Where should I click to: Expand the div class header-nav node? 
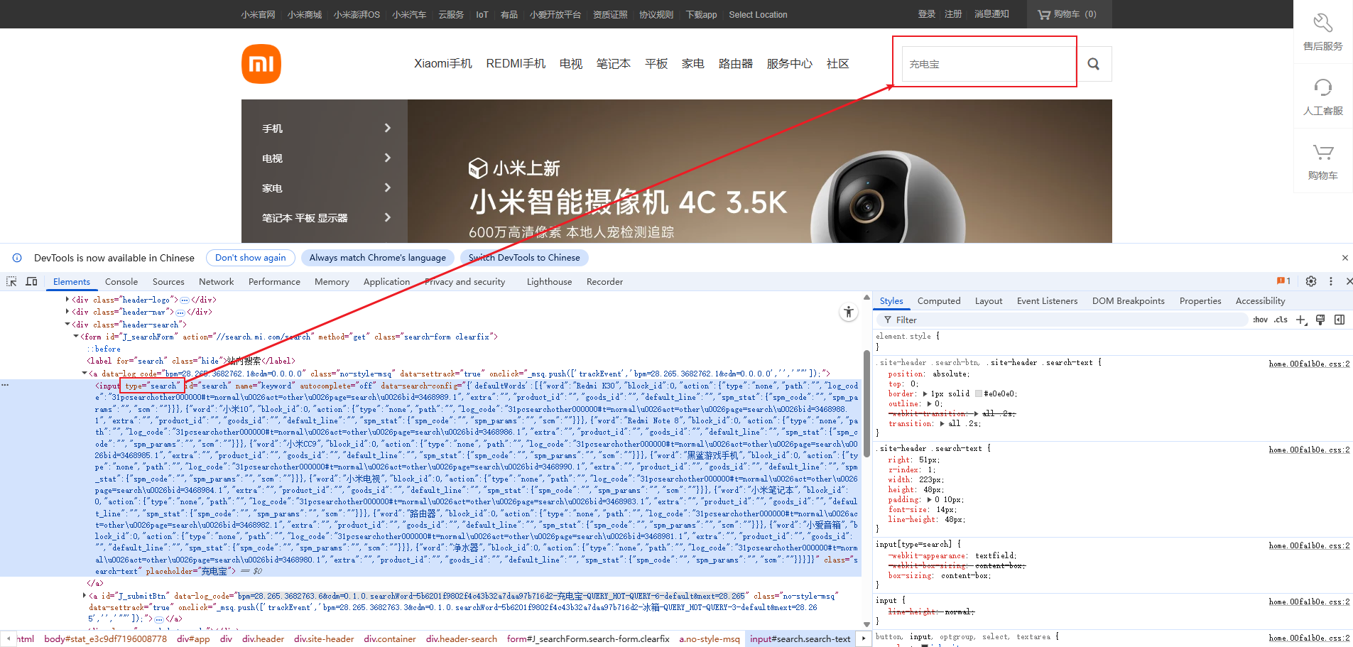click(67, 312)
